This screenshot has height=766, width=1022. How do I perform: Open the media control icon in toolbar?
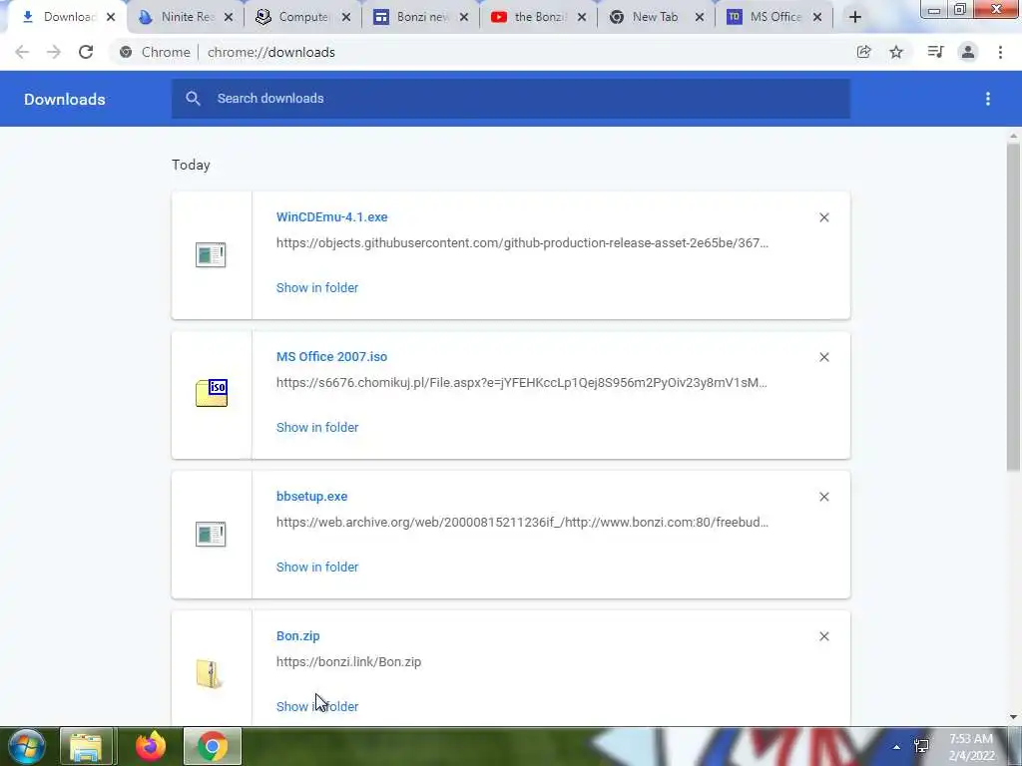935,52
